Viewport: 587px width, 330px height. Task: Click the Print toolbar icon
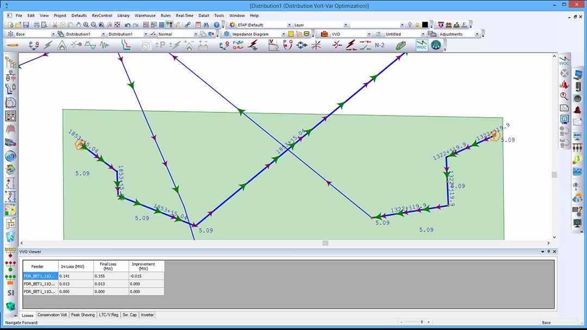coord(37,26)
